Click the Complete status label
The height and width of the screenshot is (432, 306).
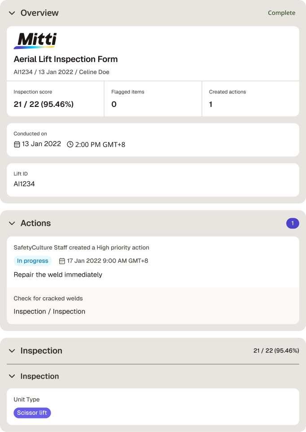tap(281, 13)
